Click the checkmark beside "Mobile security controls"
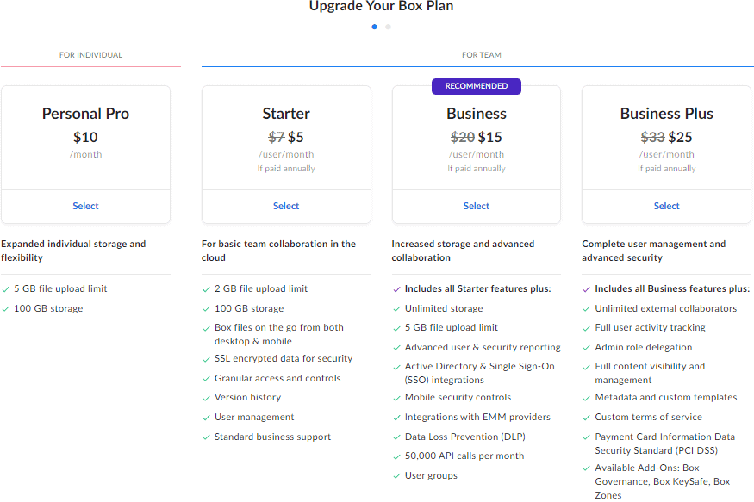This screenshot has width=754, height=502. pos(395,397)
